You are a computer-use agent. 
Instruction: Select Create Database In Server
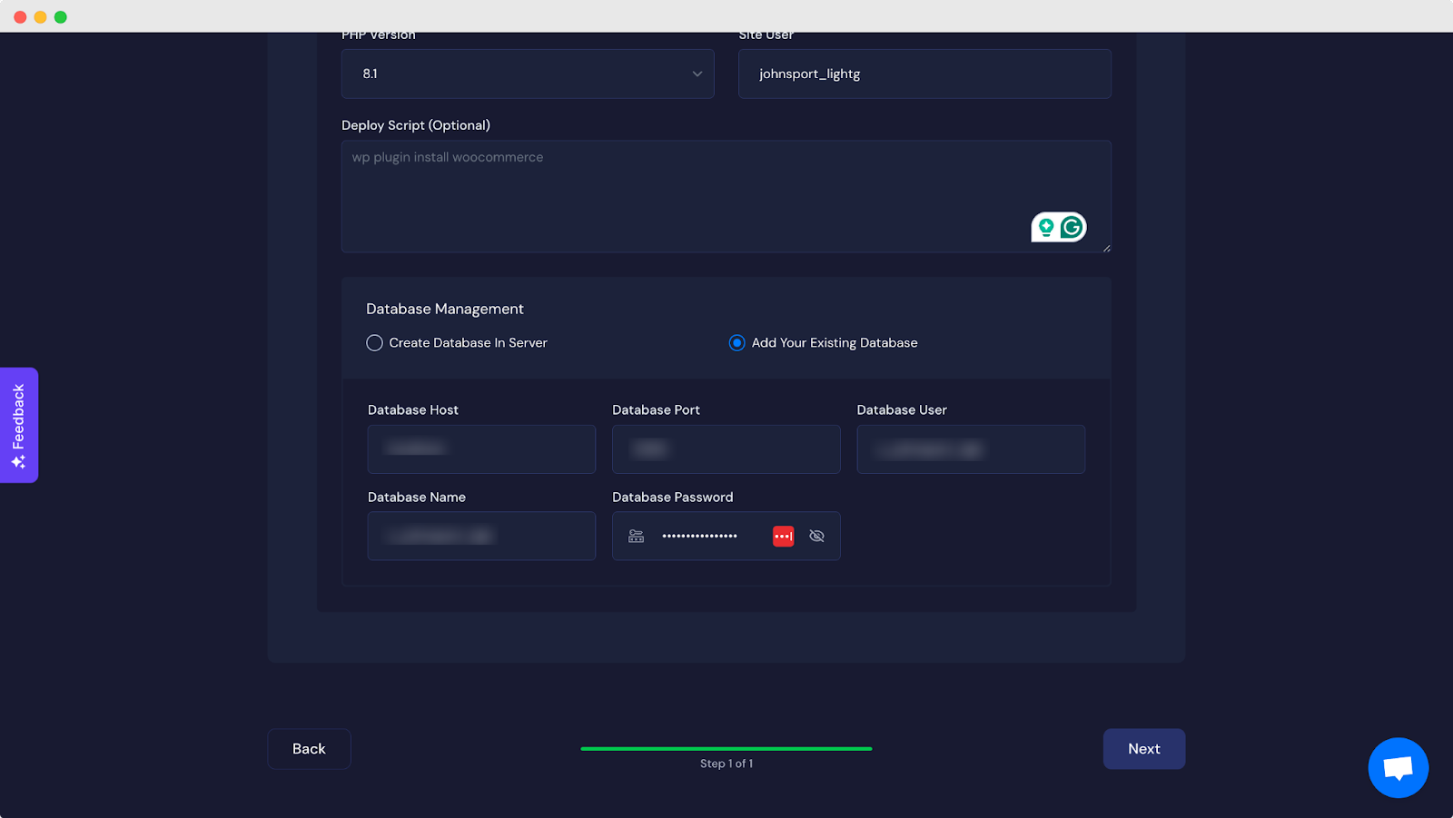374,343
